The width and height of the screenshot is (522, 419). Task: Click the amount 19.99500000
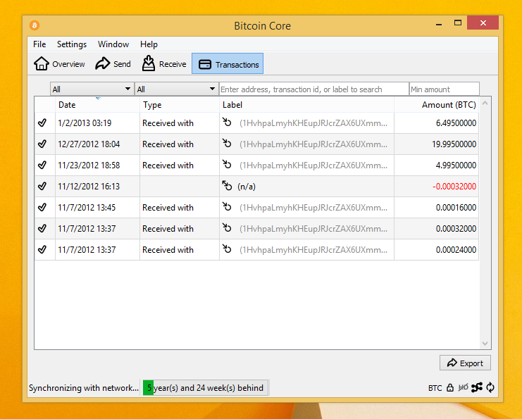(454, 144)
